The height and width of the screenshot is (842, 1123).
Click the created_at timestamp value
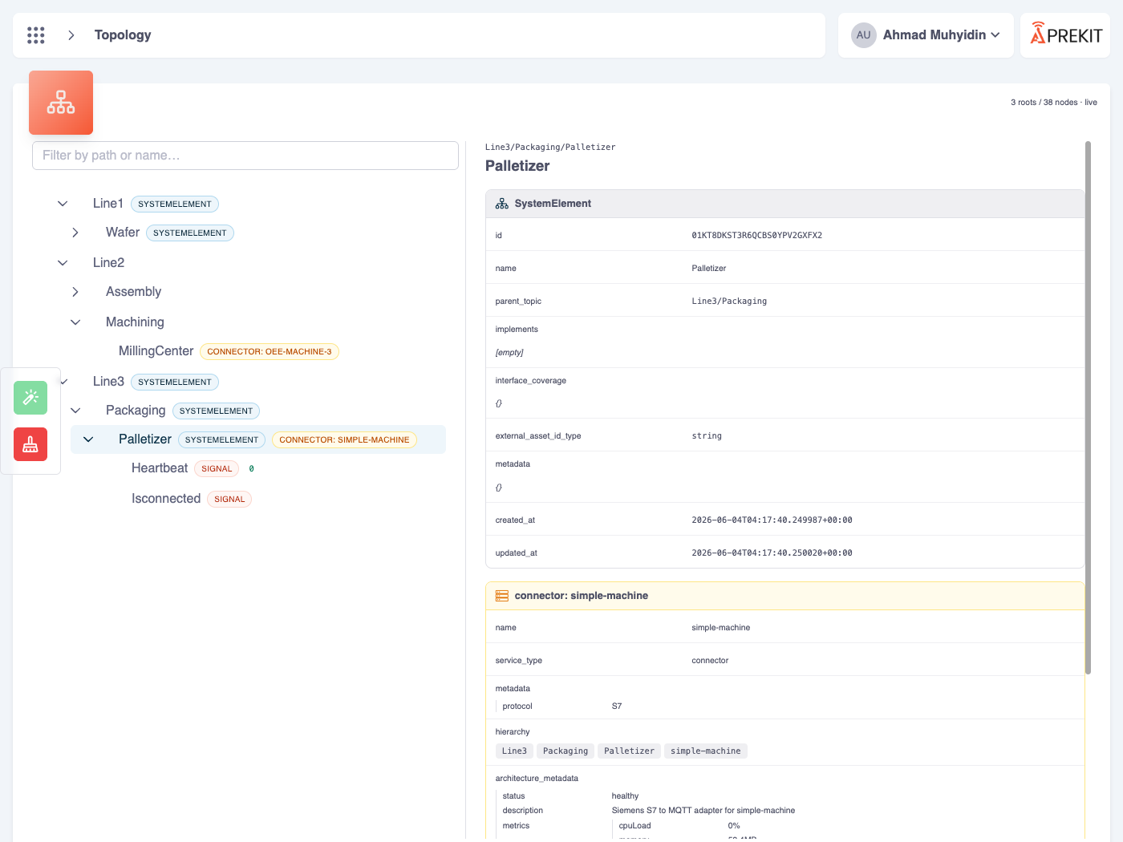[x=772, y=520]
